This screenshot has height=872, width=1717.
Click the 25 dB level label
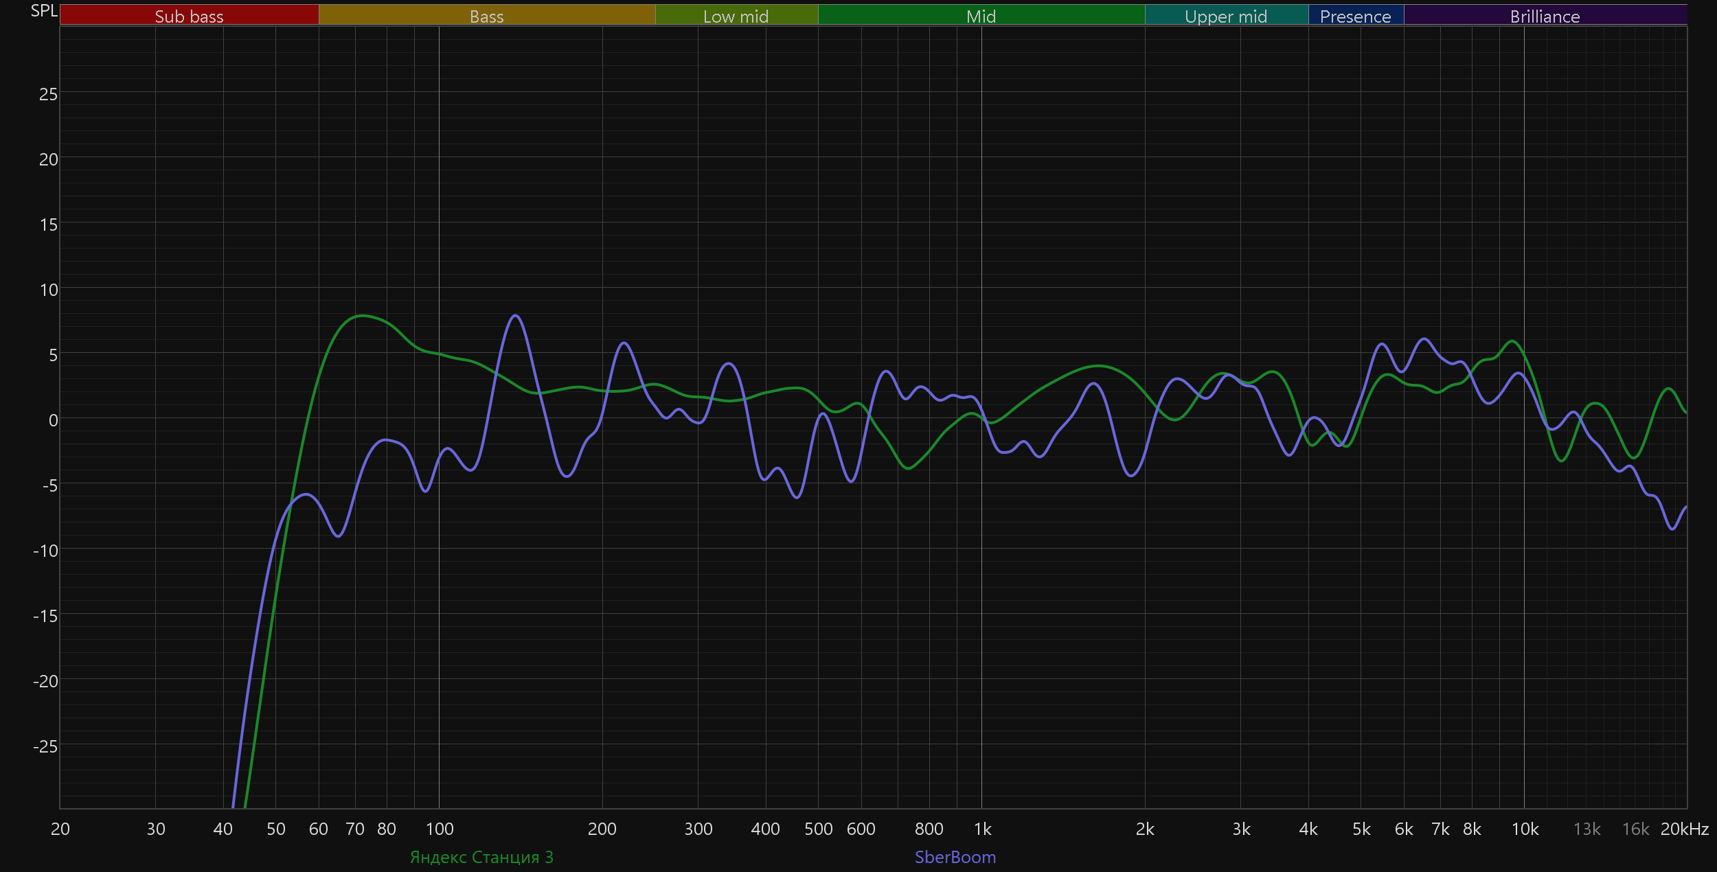coord(48,94)
